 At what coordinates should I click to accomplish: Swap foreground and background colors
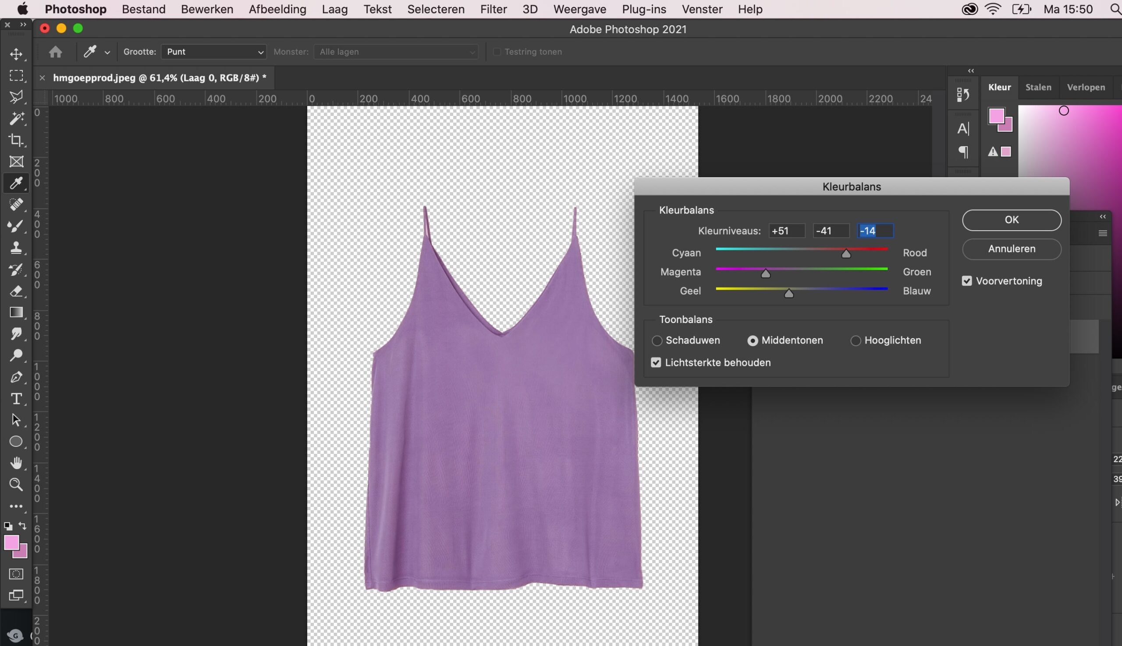[23, 526]
